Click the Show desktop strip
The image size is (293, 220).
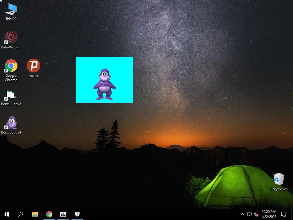pyautogui.click(x=292, y=214)
